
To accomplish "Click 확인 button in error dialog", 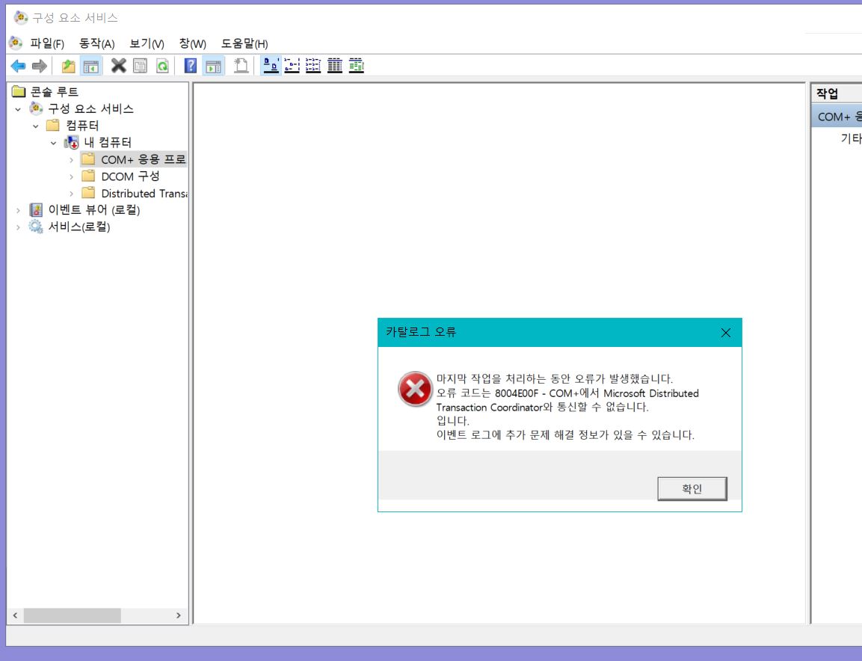I will 692,488.
